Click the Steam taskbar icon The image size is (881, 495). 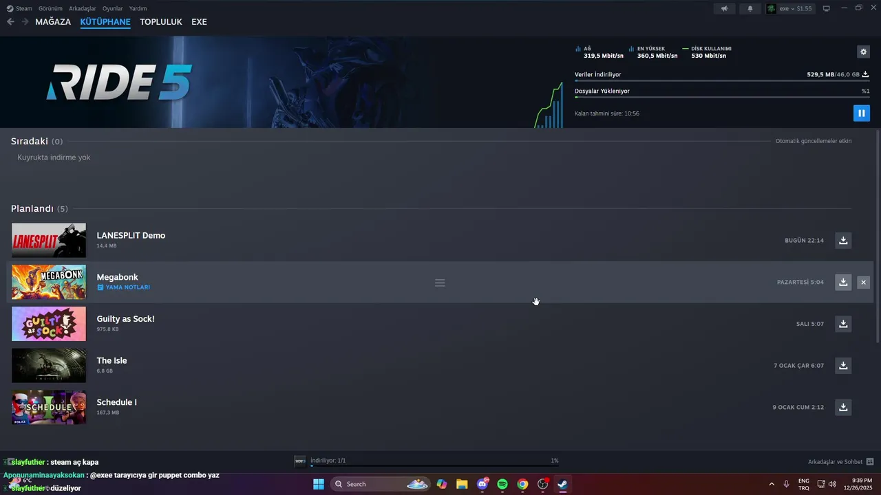[562, 484]
